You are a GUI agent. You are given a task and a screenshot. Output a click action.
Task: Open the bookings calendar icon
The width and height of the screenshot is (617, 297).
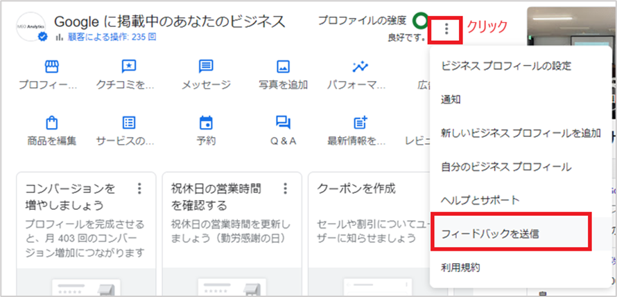coord(206,123)
